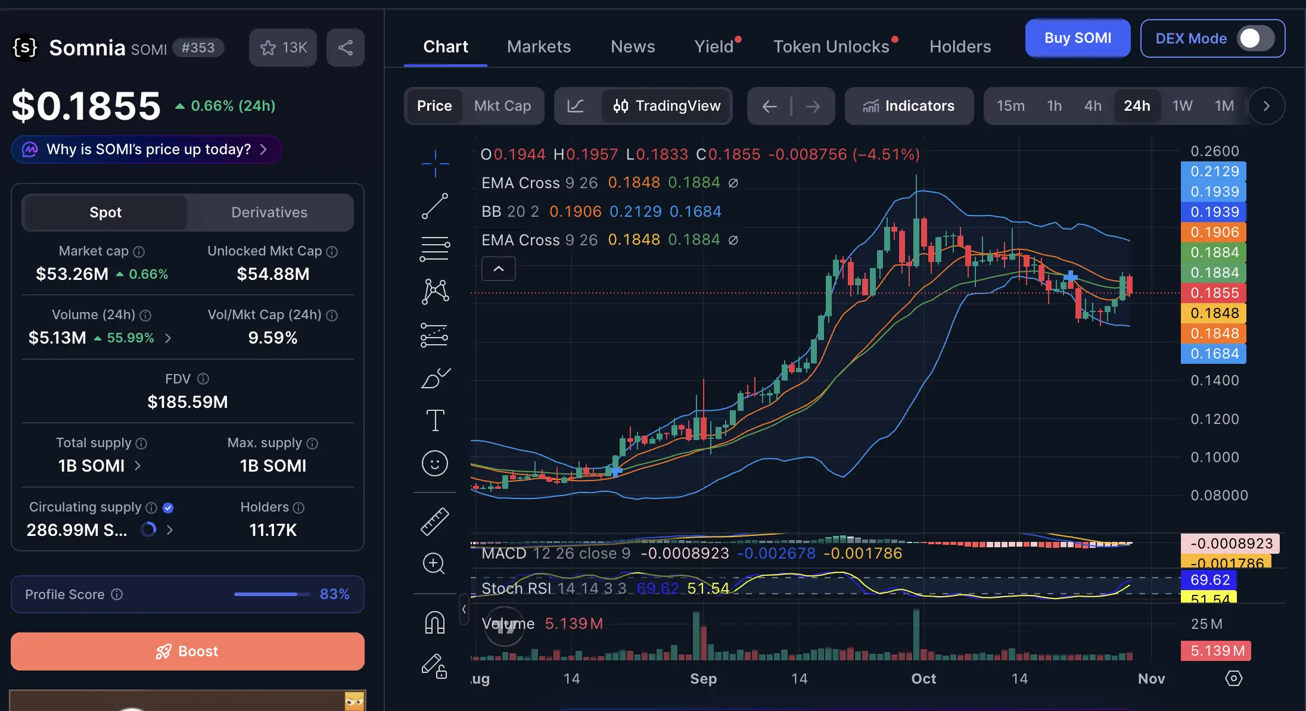Share Somnia page via share icon
The width and height of the screenshot is (1306, 711).
tap(346, 48)
